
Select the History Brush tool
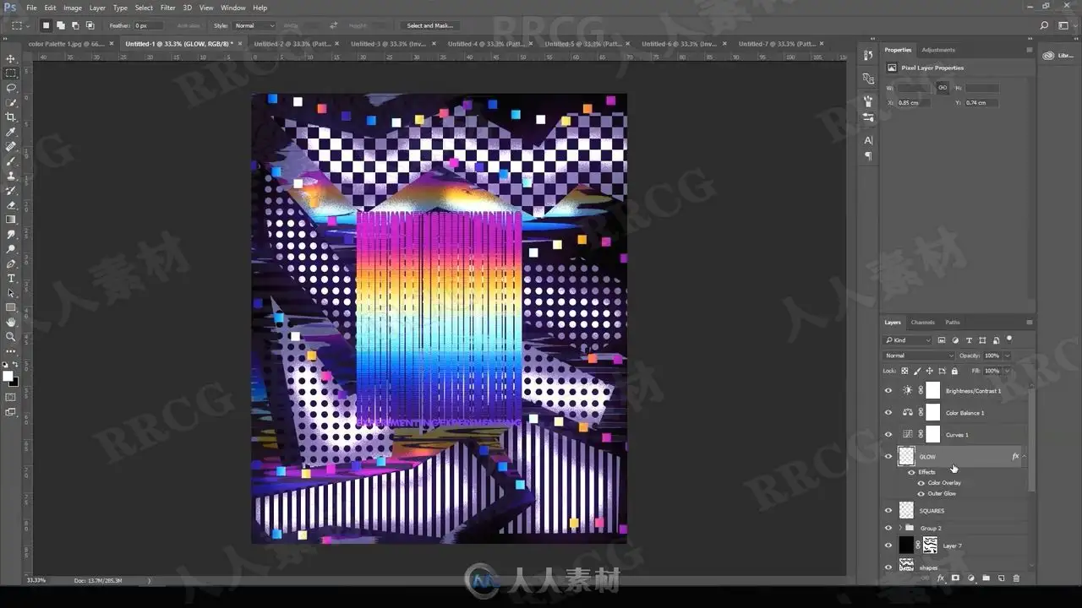[x=11, y=190]
